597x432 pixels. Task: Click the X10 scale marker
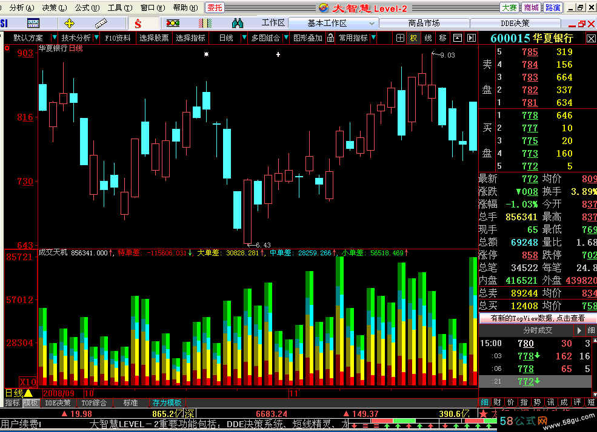[x=27, y=382]
